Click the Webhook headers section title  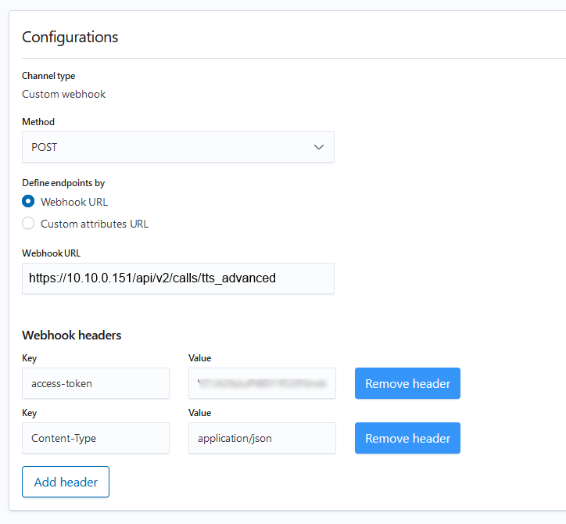coord(71,336)
